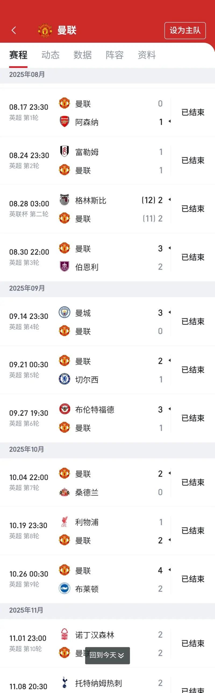Tap Burnley club badge
The height and width of the screenshot is (693, 215).
[x=64, y=267]
